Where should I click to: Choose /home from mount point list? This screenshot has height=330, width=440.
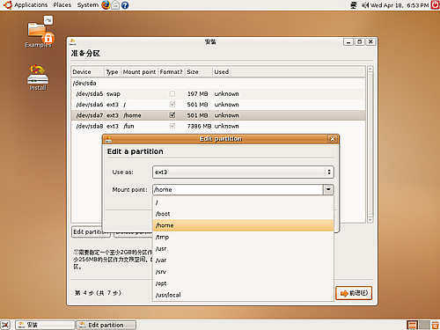tap(244, 225)
